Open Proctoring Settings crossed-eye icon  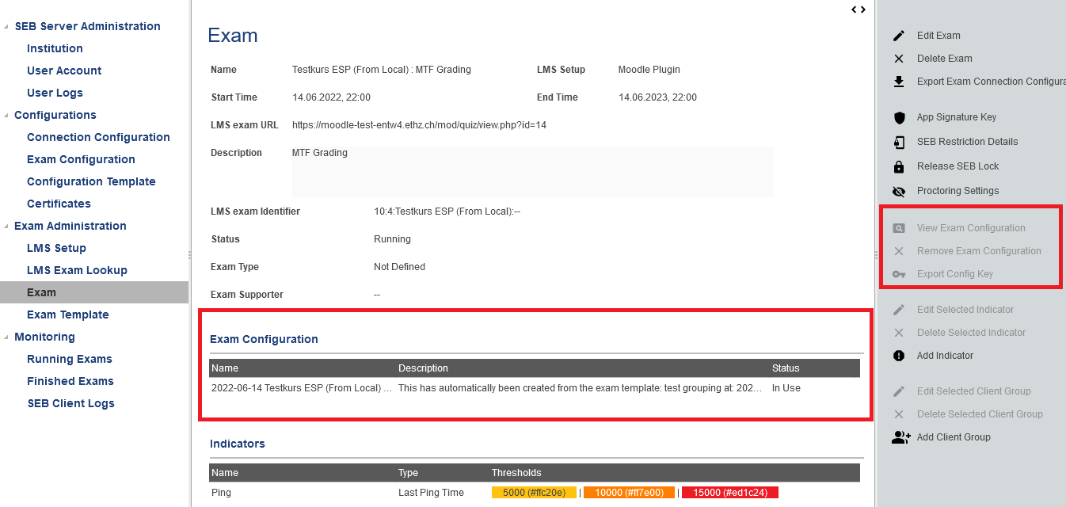coord(899,191)
